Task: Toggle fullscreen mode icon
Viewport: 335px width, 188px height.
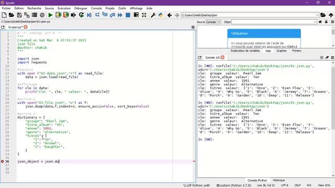Action: point(144,15)
